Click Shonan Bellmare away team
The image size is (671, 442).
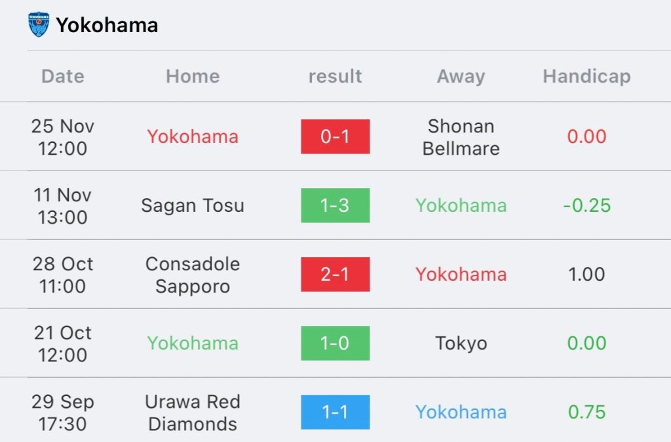point(461,137)
